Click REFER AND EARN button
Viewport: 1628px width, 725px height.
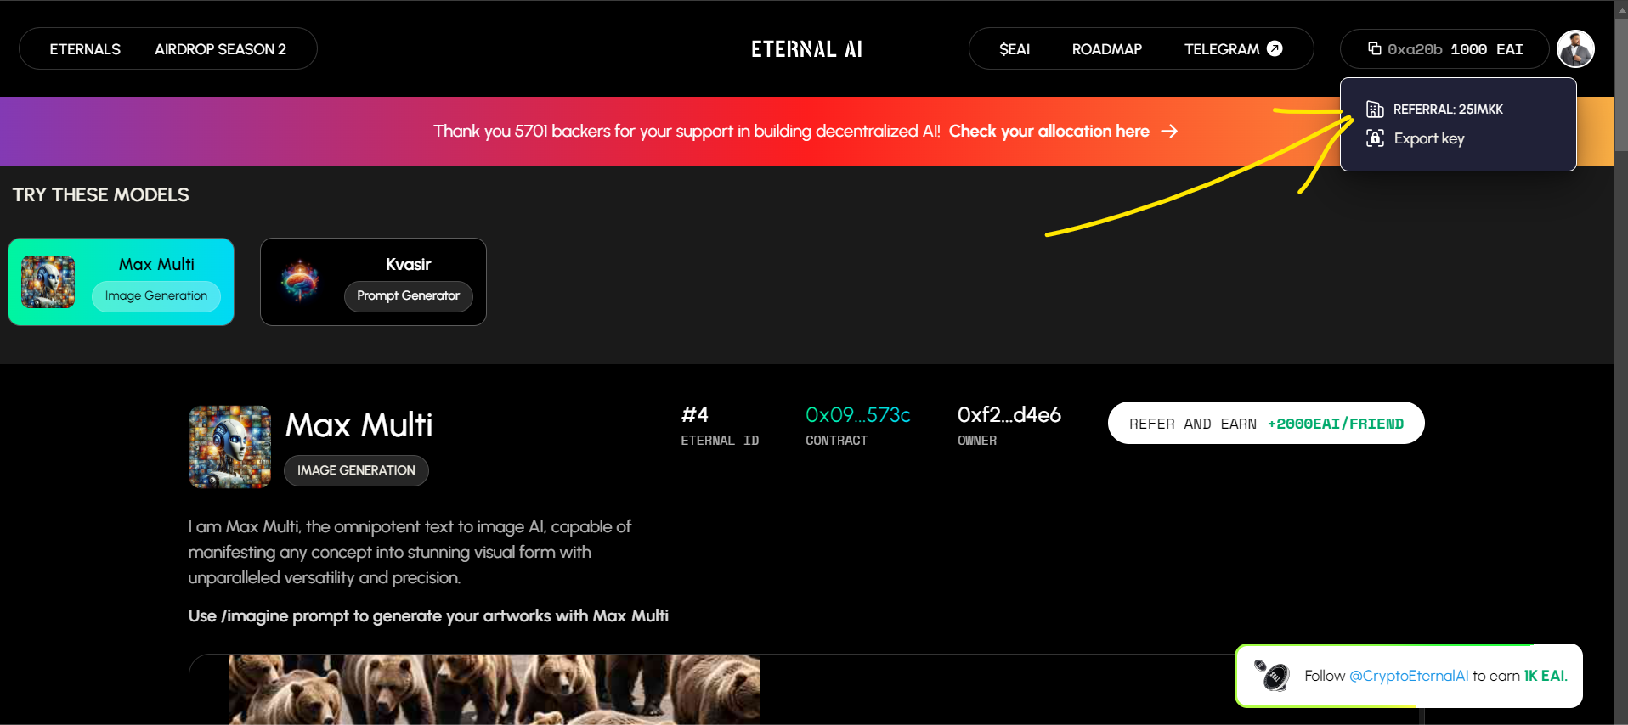point(1266,423)
